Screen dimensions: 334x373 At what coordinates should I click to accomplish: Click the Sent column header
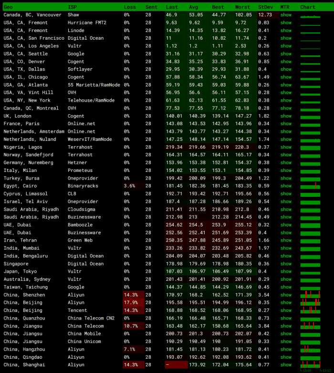point(151,7)
